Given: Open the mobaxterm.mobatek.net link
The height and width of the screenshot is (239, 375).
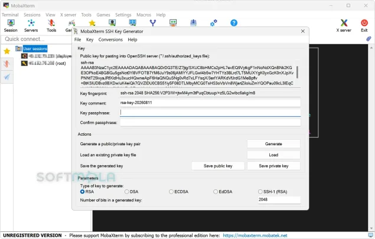Looking at the screenshot, I should coord(255,235).
